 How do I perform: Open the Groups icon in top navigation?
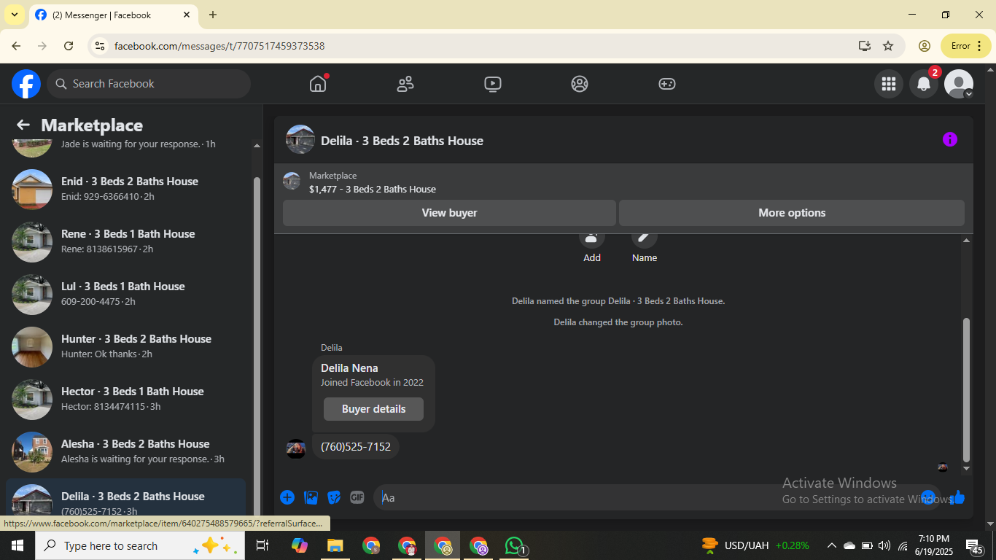coord(580,84)
